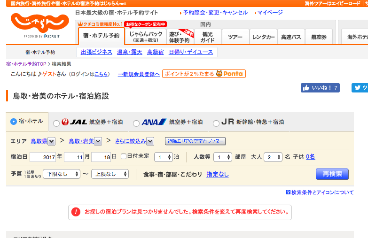The height and width of the screenshot is (238, 368).
Task: Open the 遊び・体験予約 tab
Action: pos(180,37)
